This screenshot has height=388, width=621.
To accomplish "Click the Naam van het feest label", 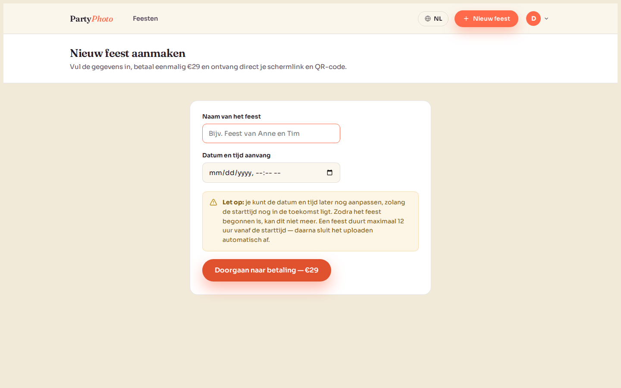I will coord(232,116).
